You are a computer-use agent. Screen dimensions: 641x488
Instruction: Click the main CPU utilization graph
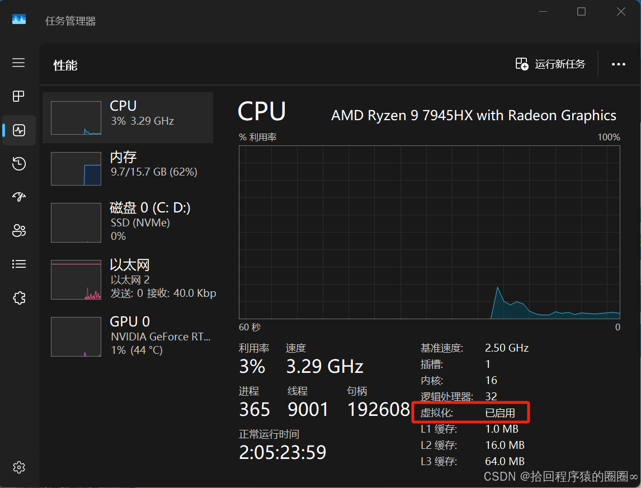[429, 232]
